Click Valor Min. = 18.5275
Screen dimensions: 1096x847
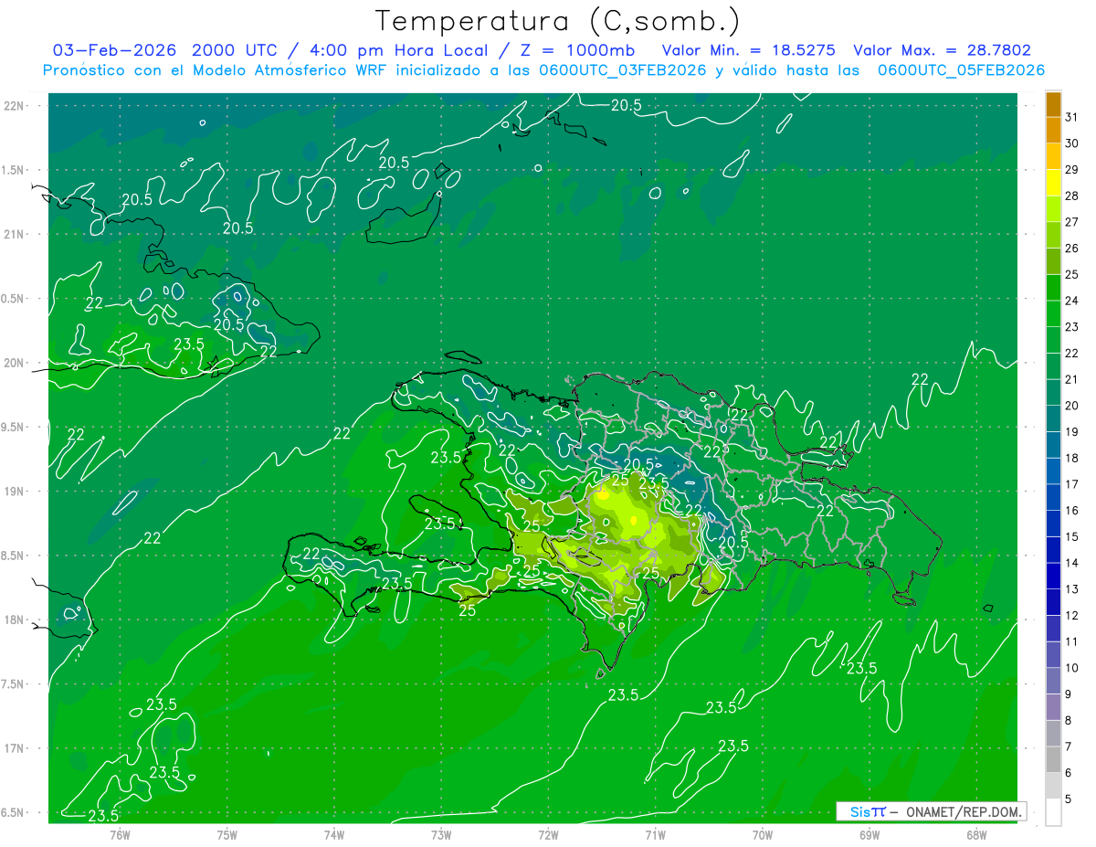pyautogui.click(x=748, y=50)
